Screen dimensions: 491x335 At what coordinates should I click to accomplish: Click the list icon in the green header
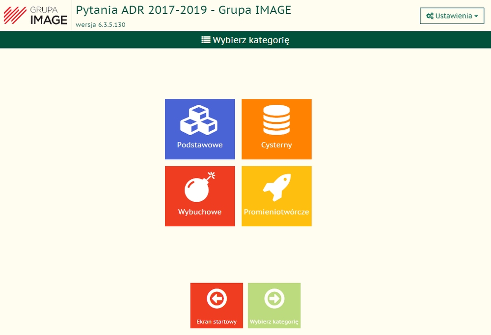coord(206,40)
